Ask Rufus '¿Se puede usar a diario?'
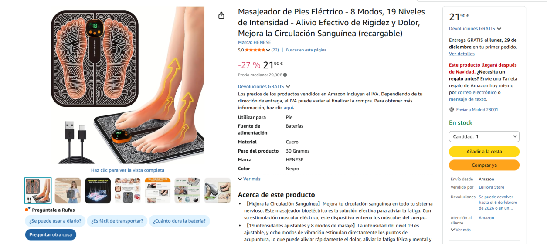This screenshot has height=244, width=547. click(x=55, y=221)
